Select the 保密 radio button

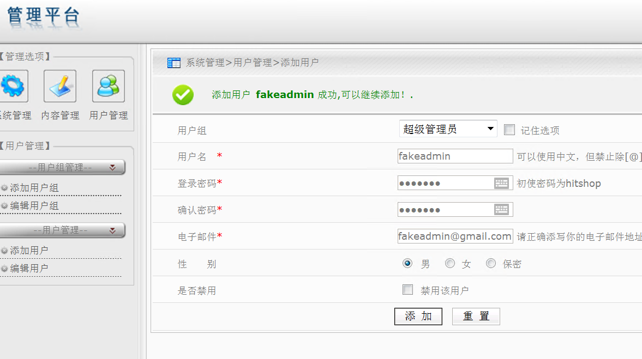coord(491,263)
